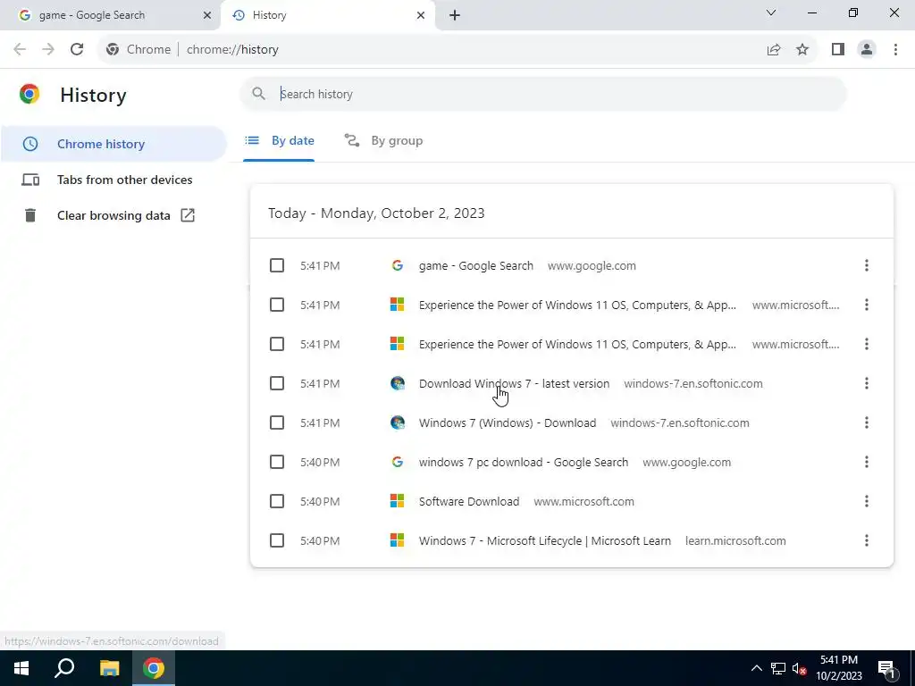Close the game - Google Search tab
This screenshot has width=915, height=686.
(x=207, y=15)
